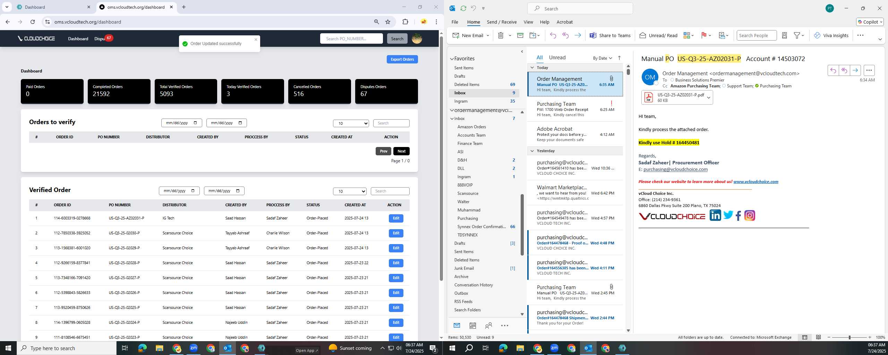Dismiss the Order Updated successfully notification

pos(256,40)
